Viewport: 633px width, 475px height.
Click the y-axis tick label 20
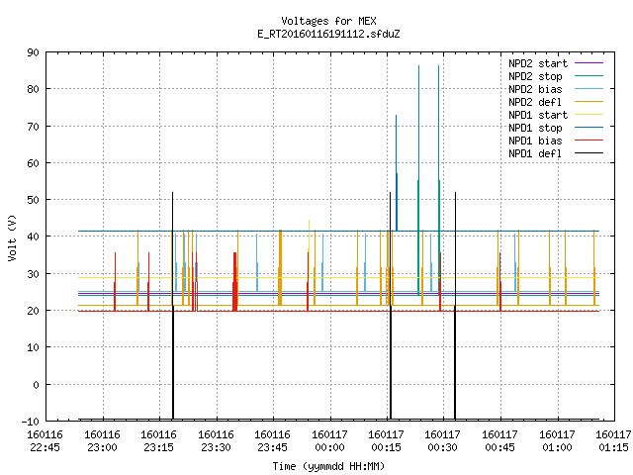(33, 311)
